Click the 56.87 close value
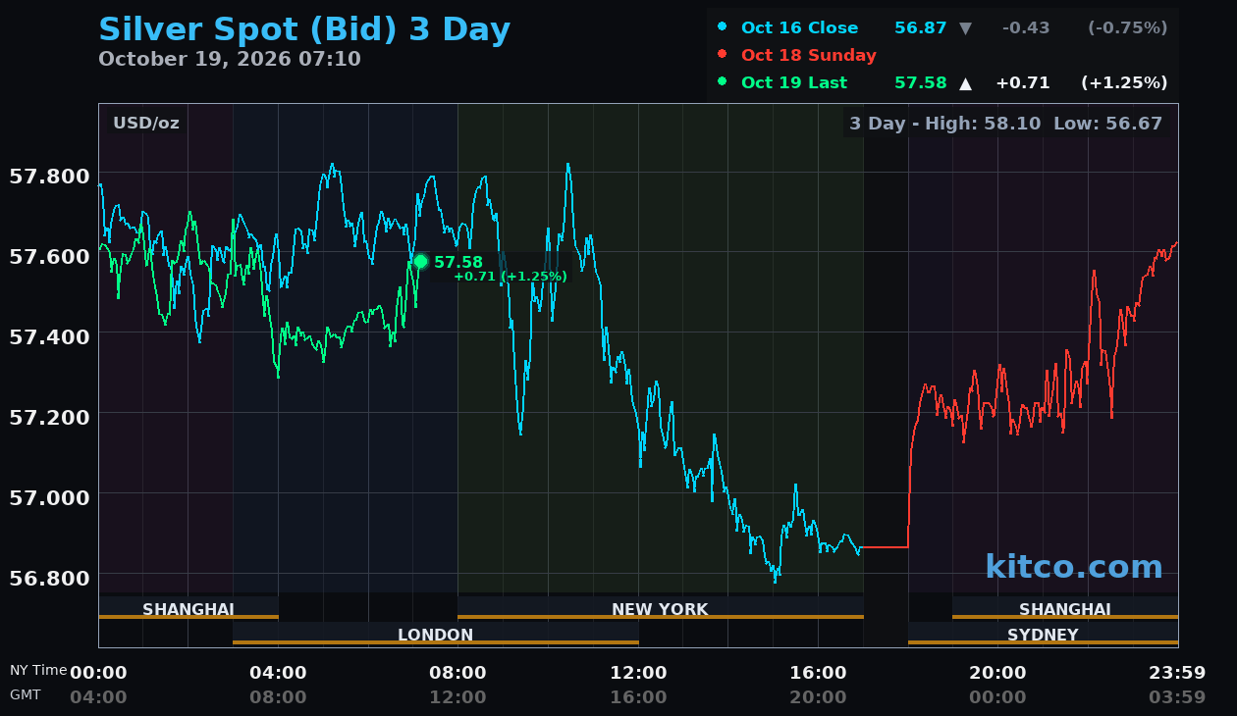Image resolution: width=1237 pixels, height=716 pixels. pyautogui.click(x=920, y=27)
